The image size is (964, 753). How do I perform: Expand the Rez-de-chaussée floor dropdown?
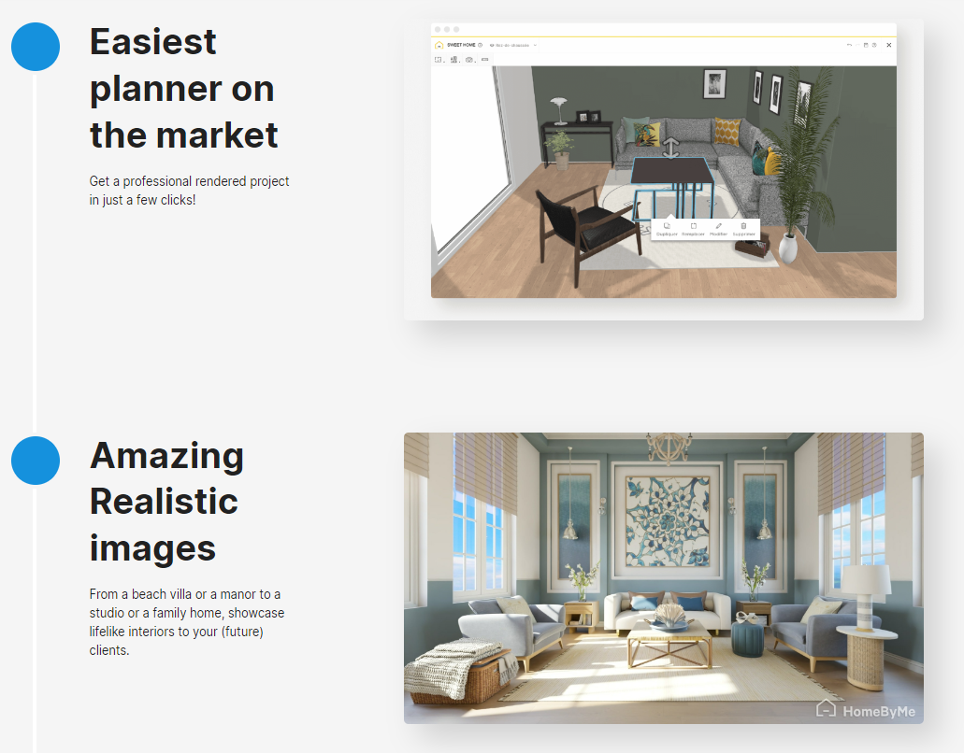[513, 45]
